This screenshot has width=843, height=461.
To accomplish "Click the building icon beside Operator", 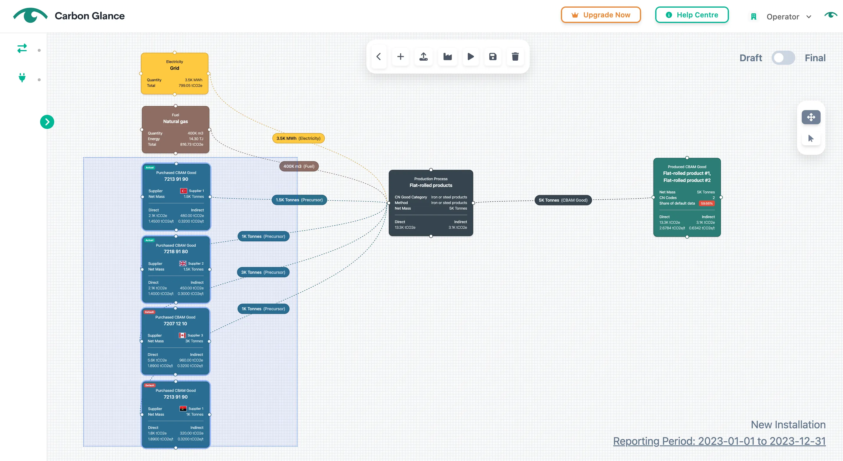I will coord(754,17).
